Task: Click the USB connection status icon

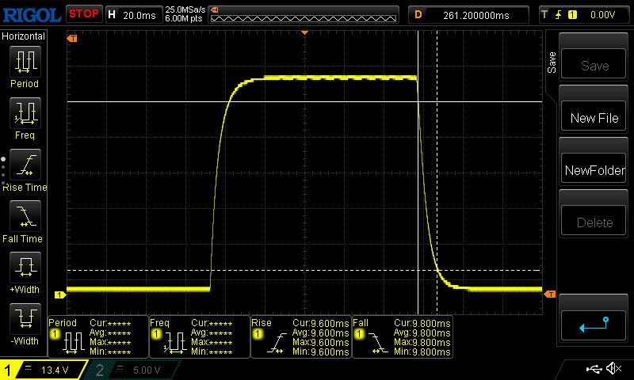Action: 593,369
